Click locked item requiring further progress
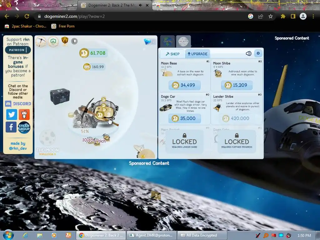Screen dimensions: 320x240 coord(237,141)
